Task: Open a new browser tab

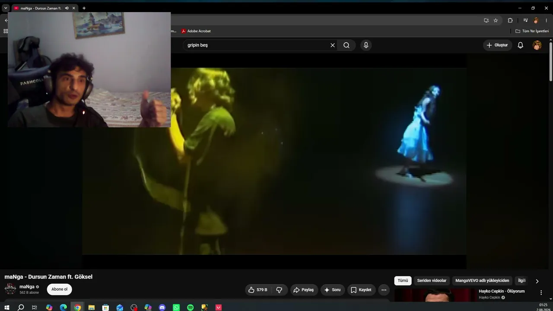Action: pos(84,8)
